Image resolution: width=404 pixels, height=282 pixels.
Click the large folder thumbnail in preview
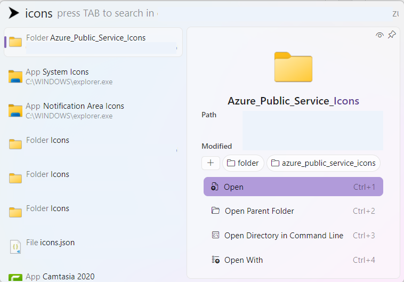[293, 67]
